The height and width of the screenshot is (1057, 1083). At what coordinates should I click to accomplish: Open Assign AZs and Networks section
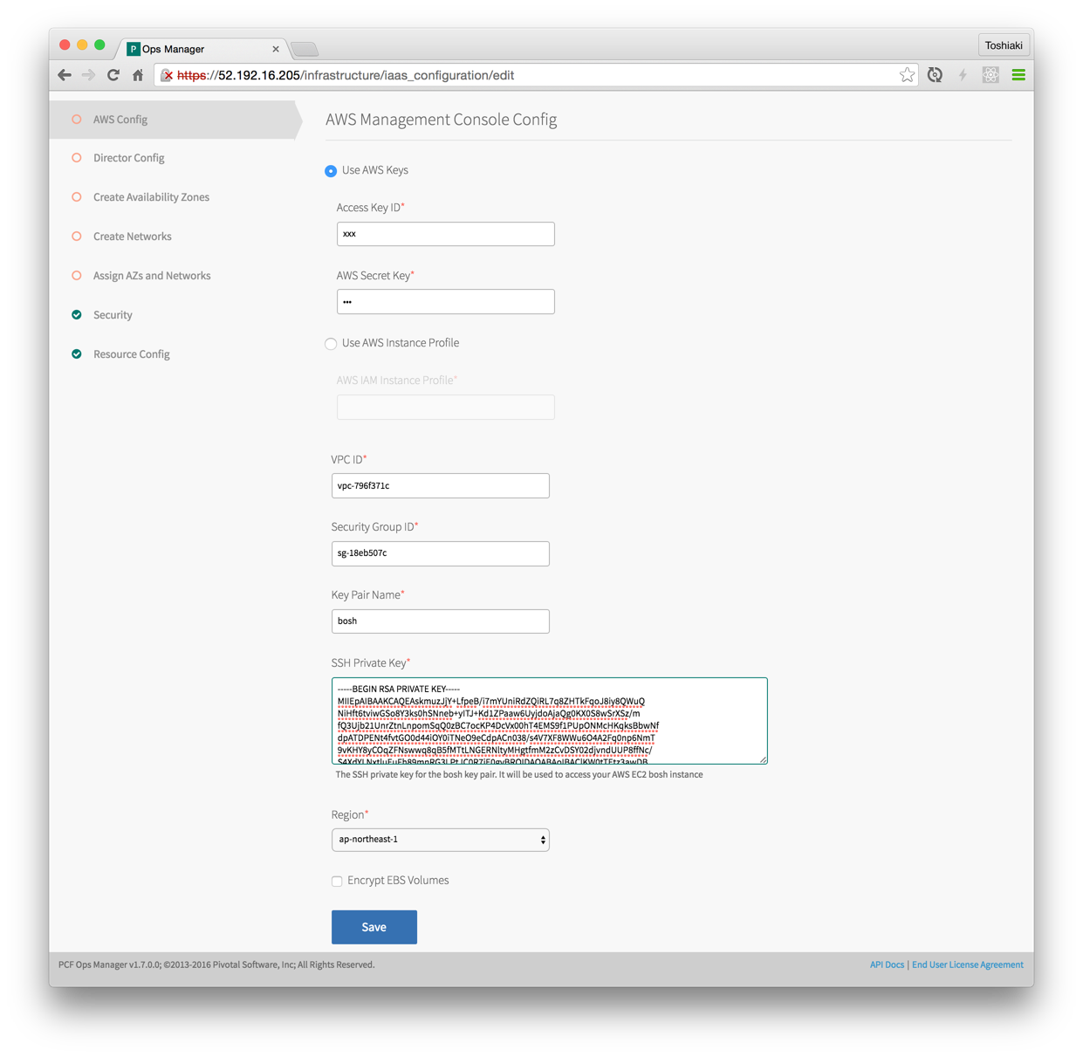(x=152, y=276)
